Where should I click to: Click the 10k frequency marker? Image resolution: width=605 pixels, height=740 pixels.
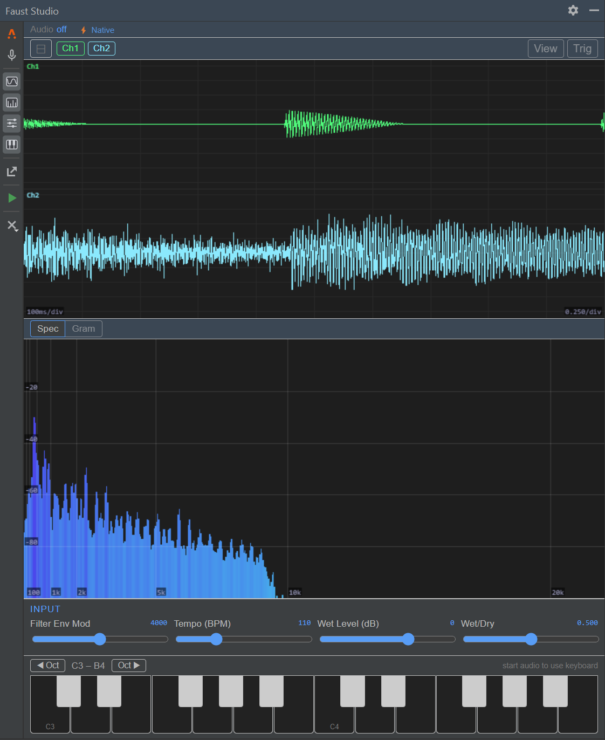click(x=295, y=592)
